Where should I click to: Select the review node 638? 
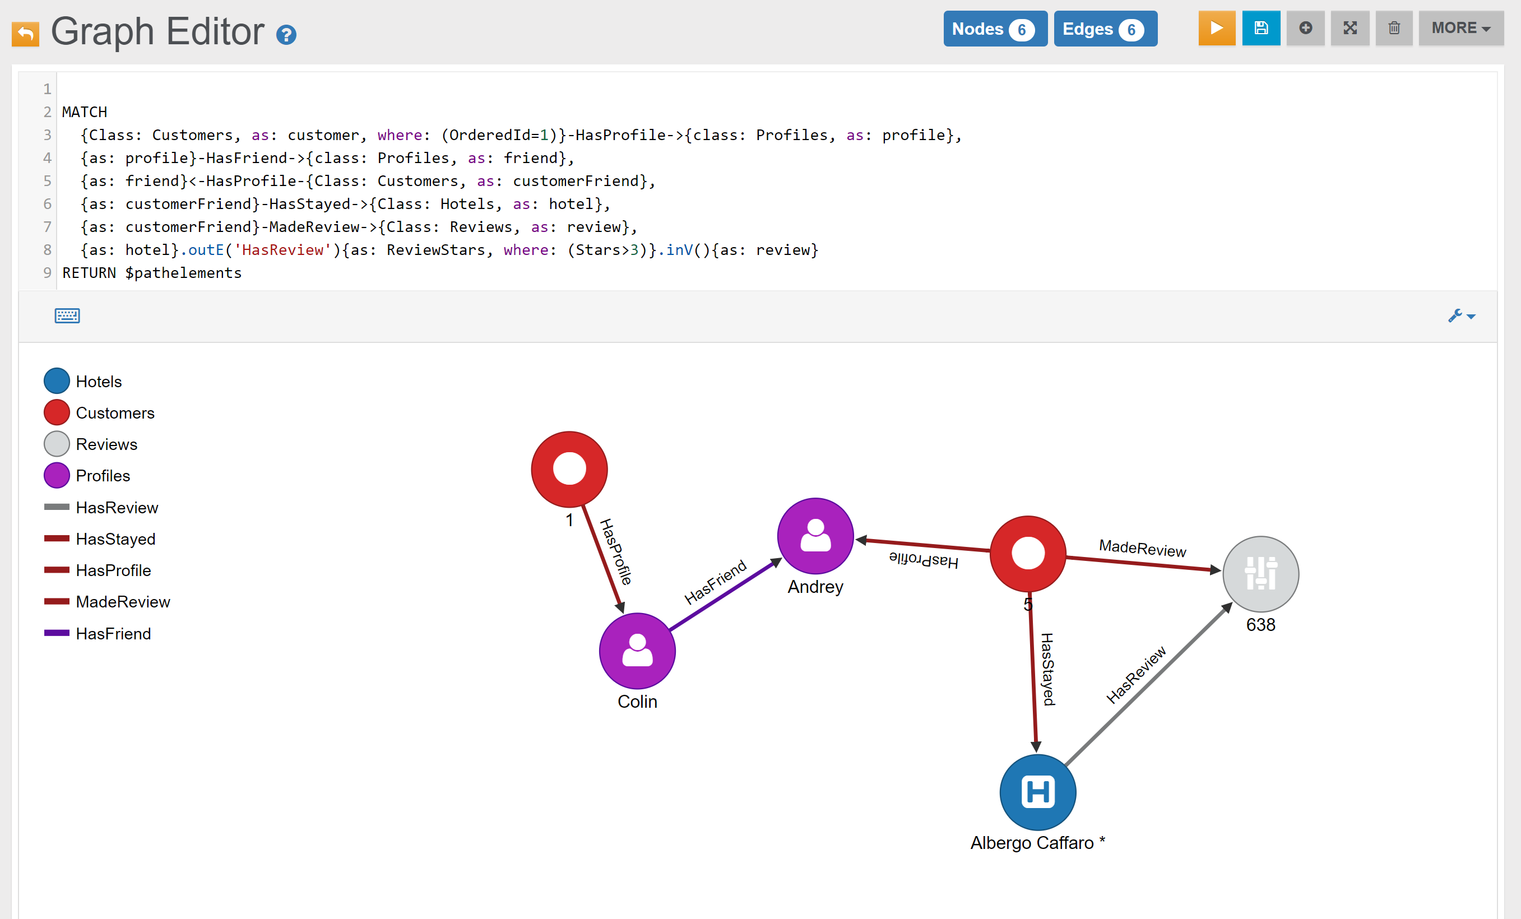click(x=1260, y=573)
